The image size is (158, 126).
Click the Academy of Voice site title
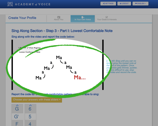32,4
